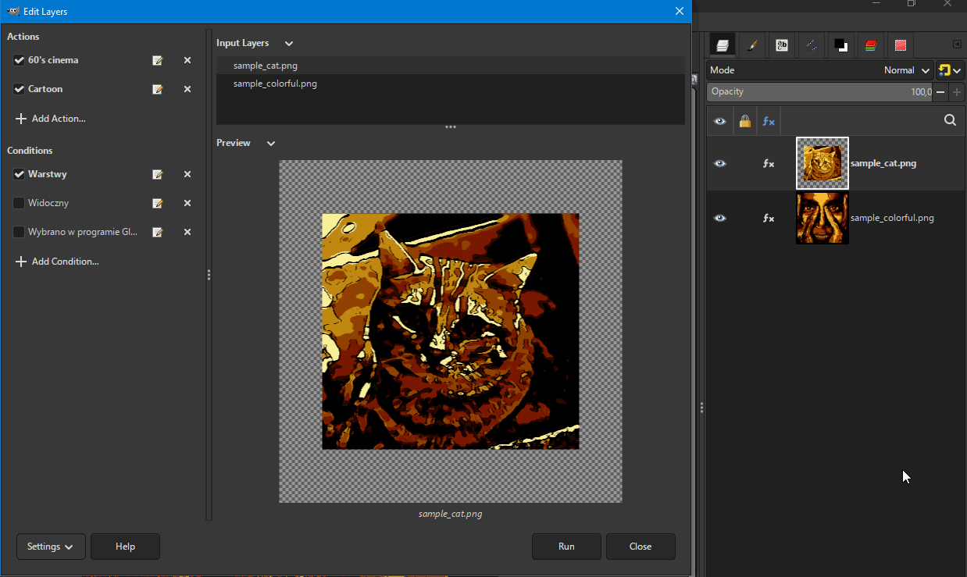Collapse the Preview section
Viewport: 967px width, 577px height.
click(271, 144)
